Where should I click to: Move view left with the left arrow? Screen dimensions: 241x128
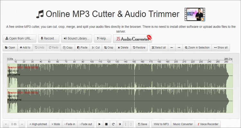(x=172, y=48)
